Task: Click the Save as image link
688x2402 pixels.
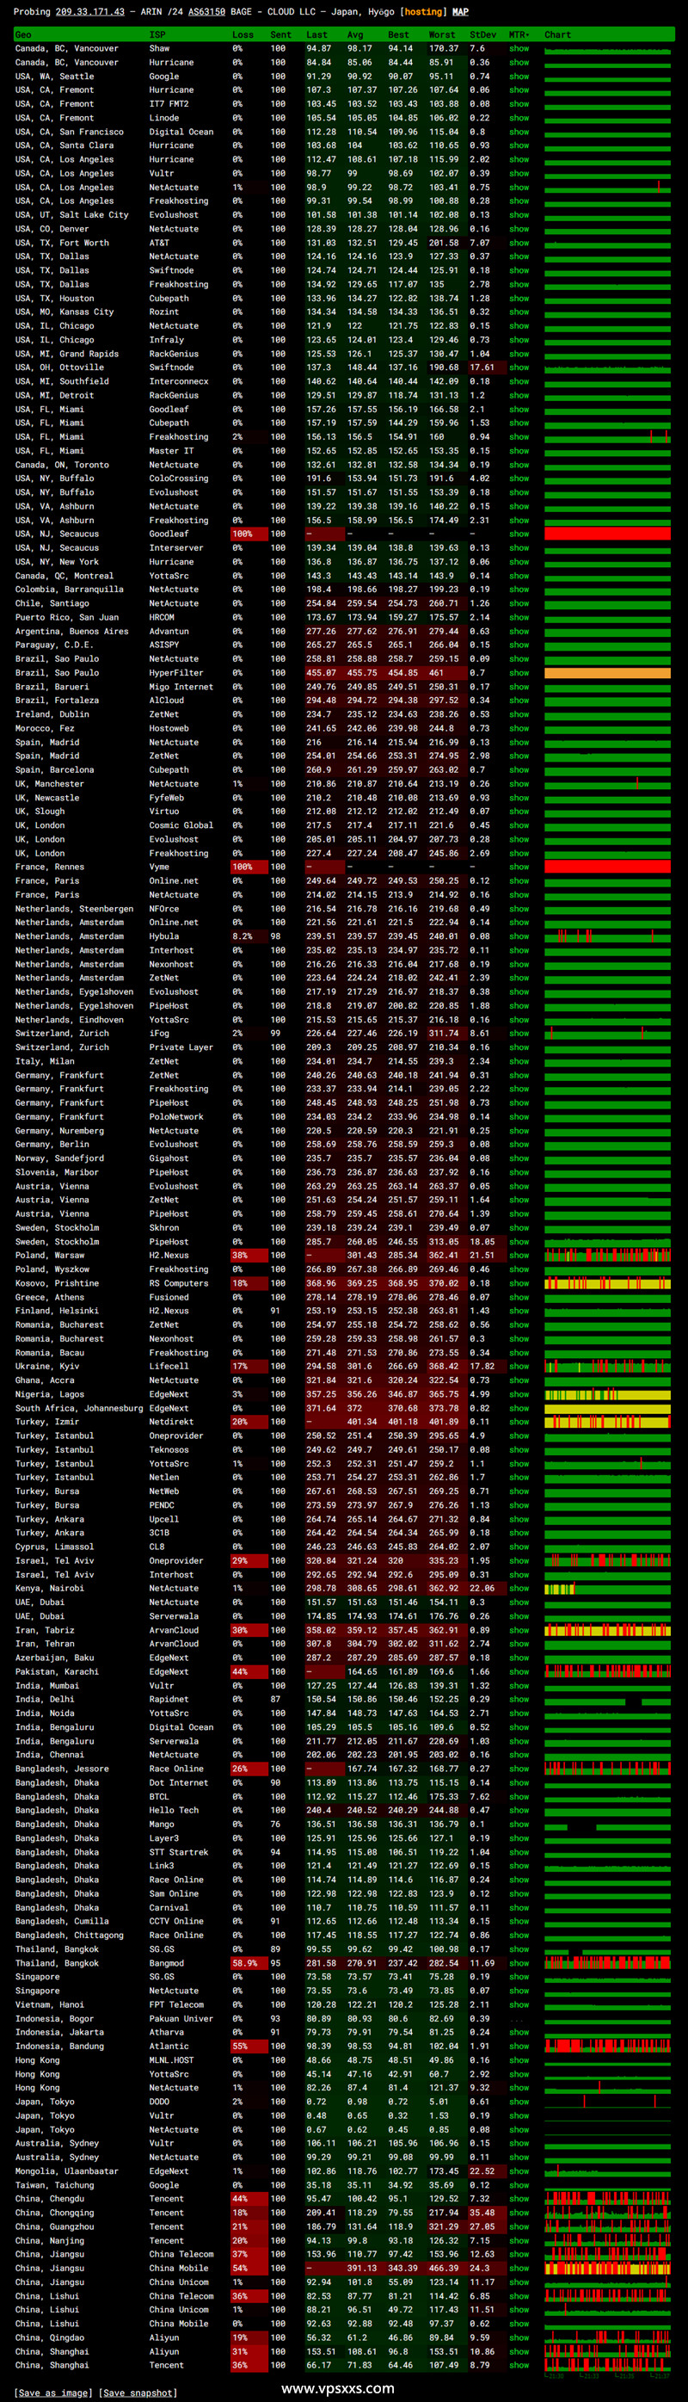Action: coord(54,2393)
